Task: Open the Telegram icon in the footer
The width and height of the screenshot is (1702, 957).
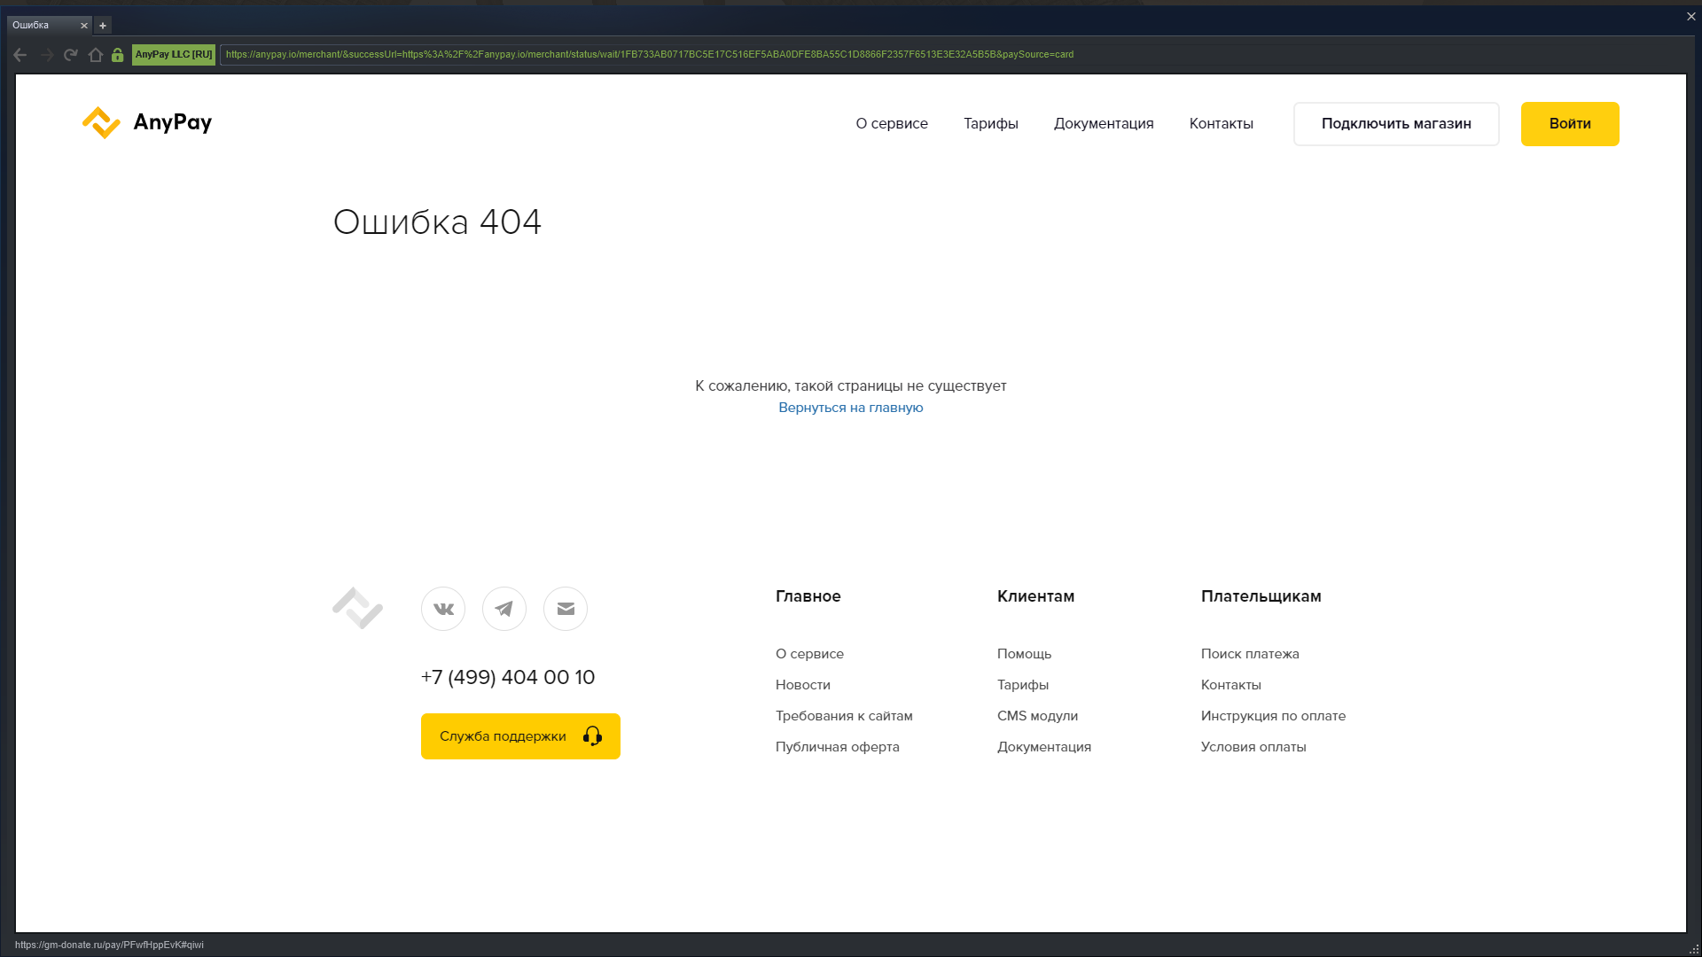Action: tap(504, 609)
